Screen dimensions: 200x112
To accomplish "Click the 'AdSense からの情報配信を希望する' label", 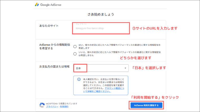I will 54,47.
